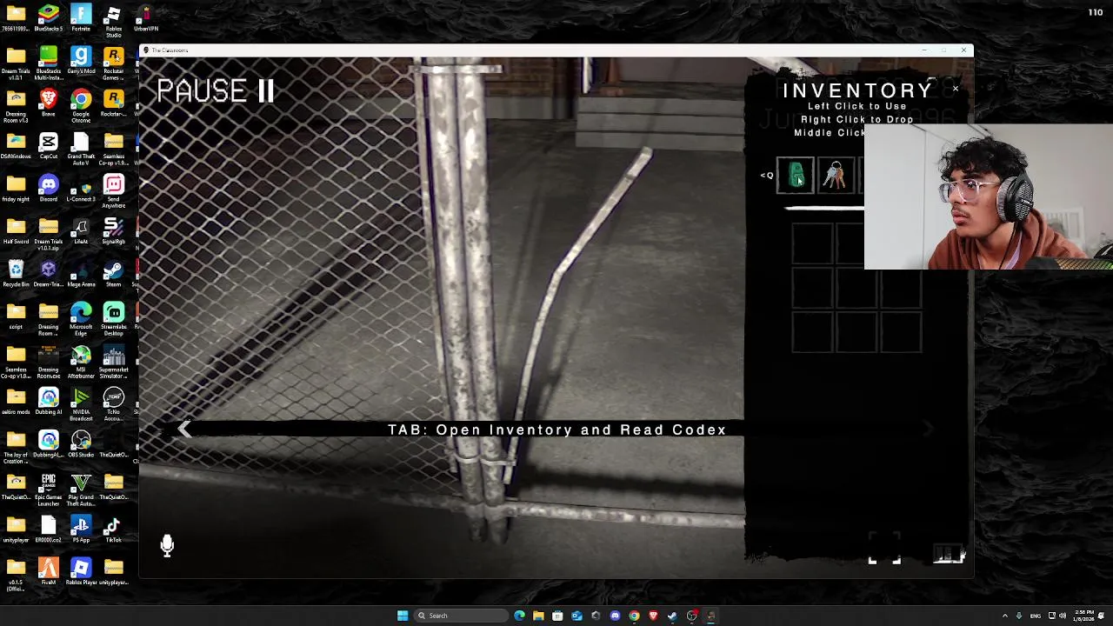Open Brave browser desktop shortcut
The image size is (1113, 626).
click(x=48, y=103)
